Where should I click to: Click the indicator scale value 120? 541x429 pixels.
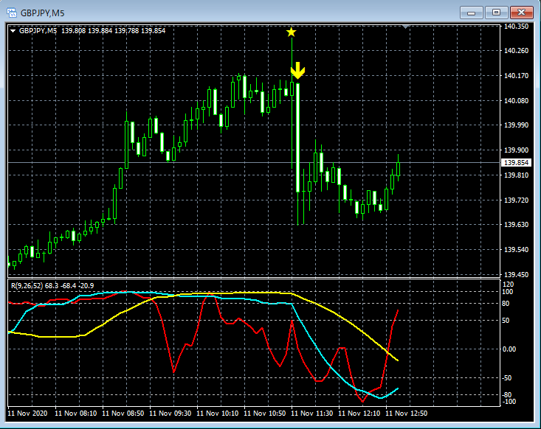509,285
